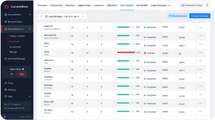This screenshot has height=120, width=215.
Task: Open Todays Insights in sidebar
Action: pyautogui.click(x=17, y=36)
